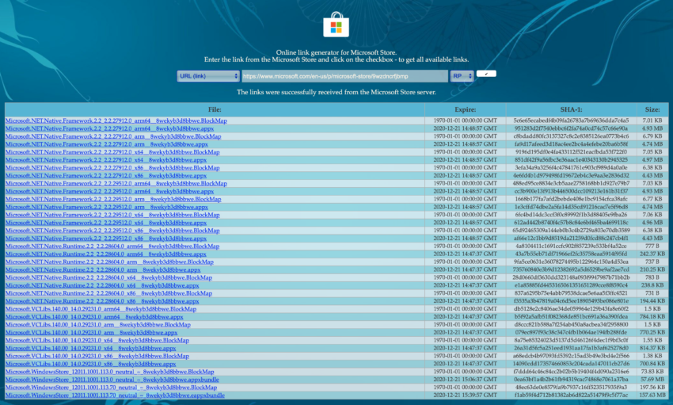Open NET.Native.Framework 2.2.29512.0 arm64 BlockMap link

click(116, 183)
